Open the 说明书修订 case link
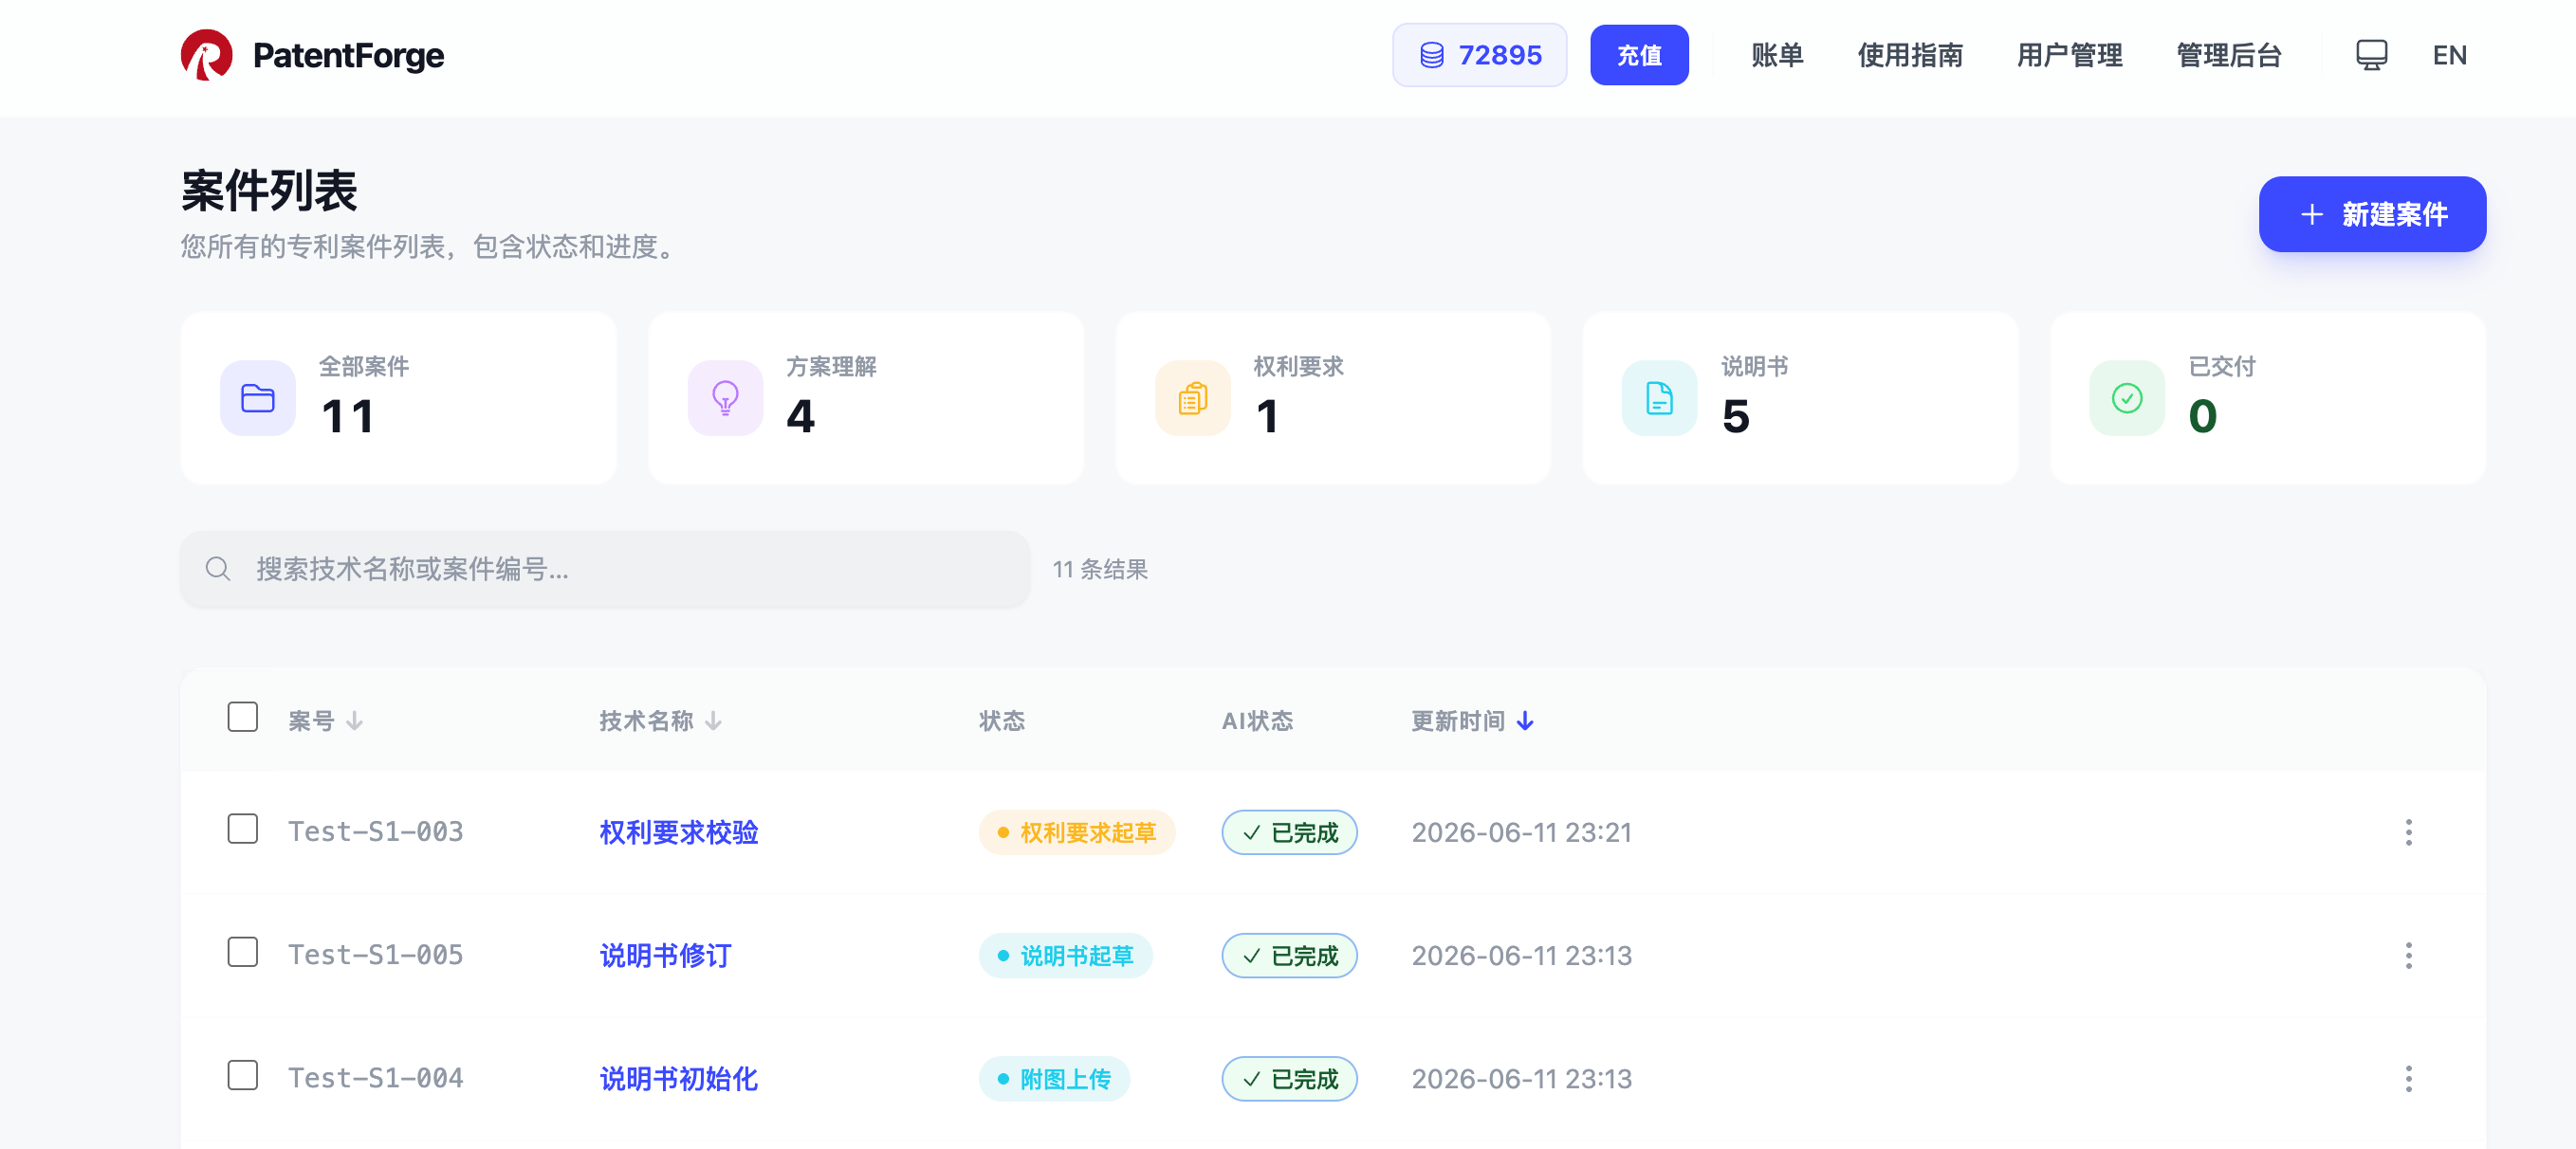Image resolution: width=2576 pixels, height=1149 pixels. click(666, 957)
